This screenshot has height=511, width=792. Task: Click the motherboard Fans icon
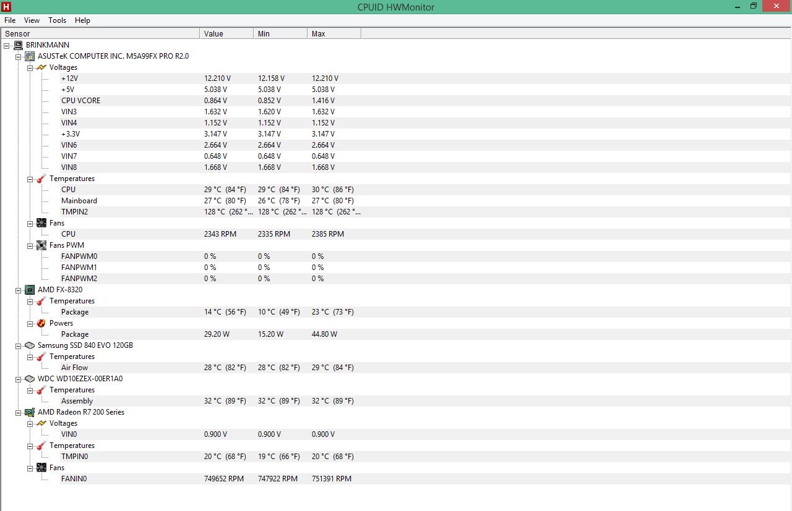pos(41,223)
